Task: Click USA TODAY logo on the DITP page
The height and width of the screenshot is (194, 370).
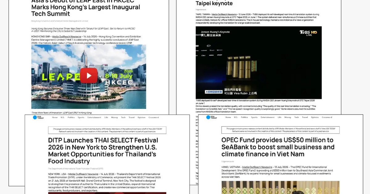Action: pos(39,117)
